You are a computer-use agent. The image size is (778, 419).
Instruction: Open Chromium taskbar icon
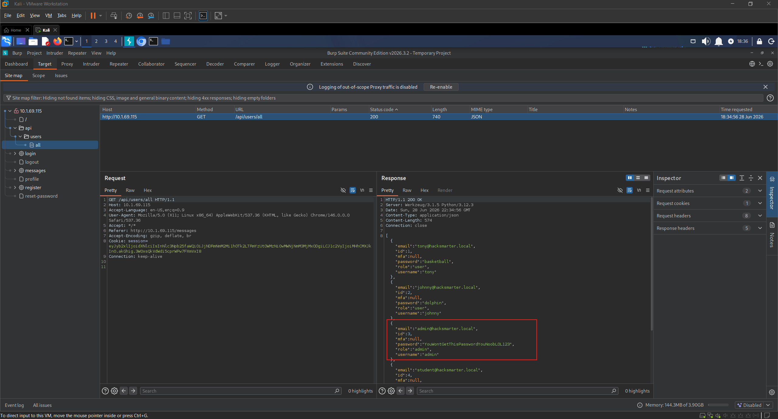141,41
